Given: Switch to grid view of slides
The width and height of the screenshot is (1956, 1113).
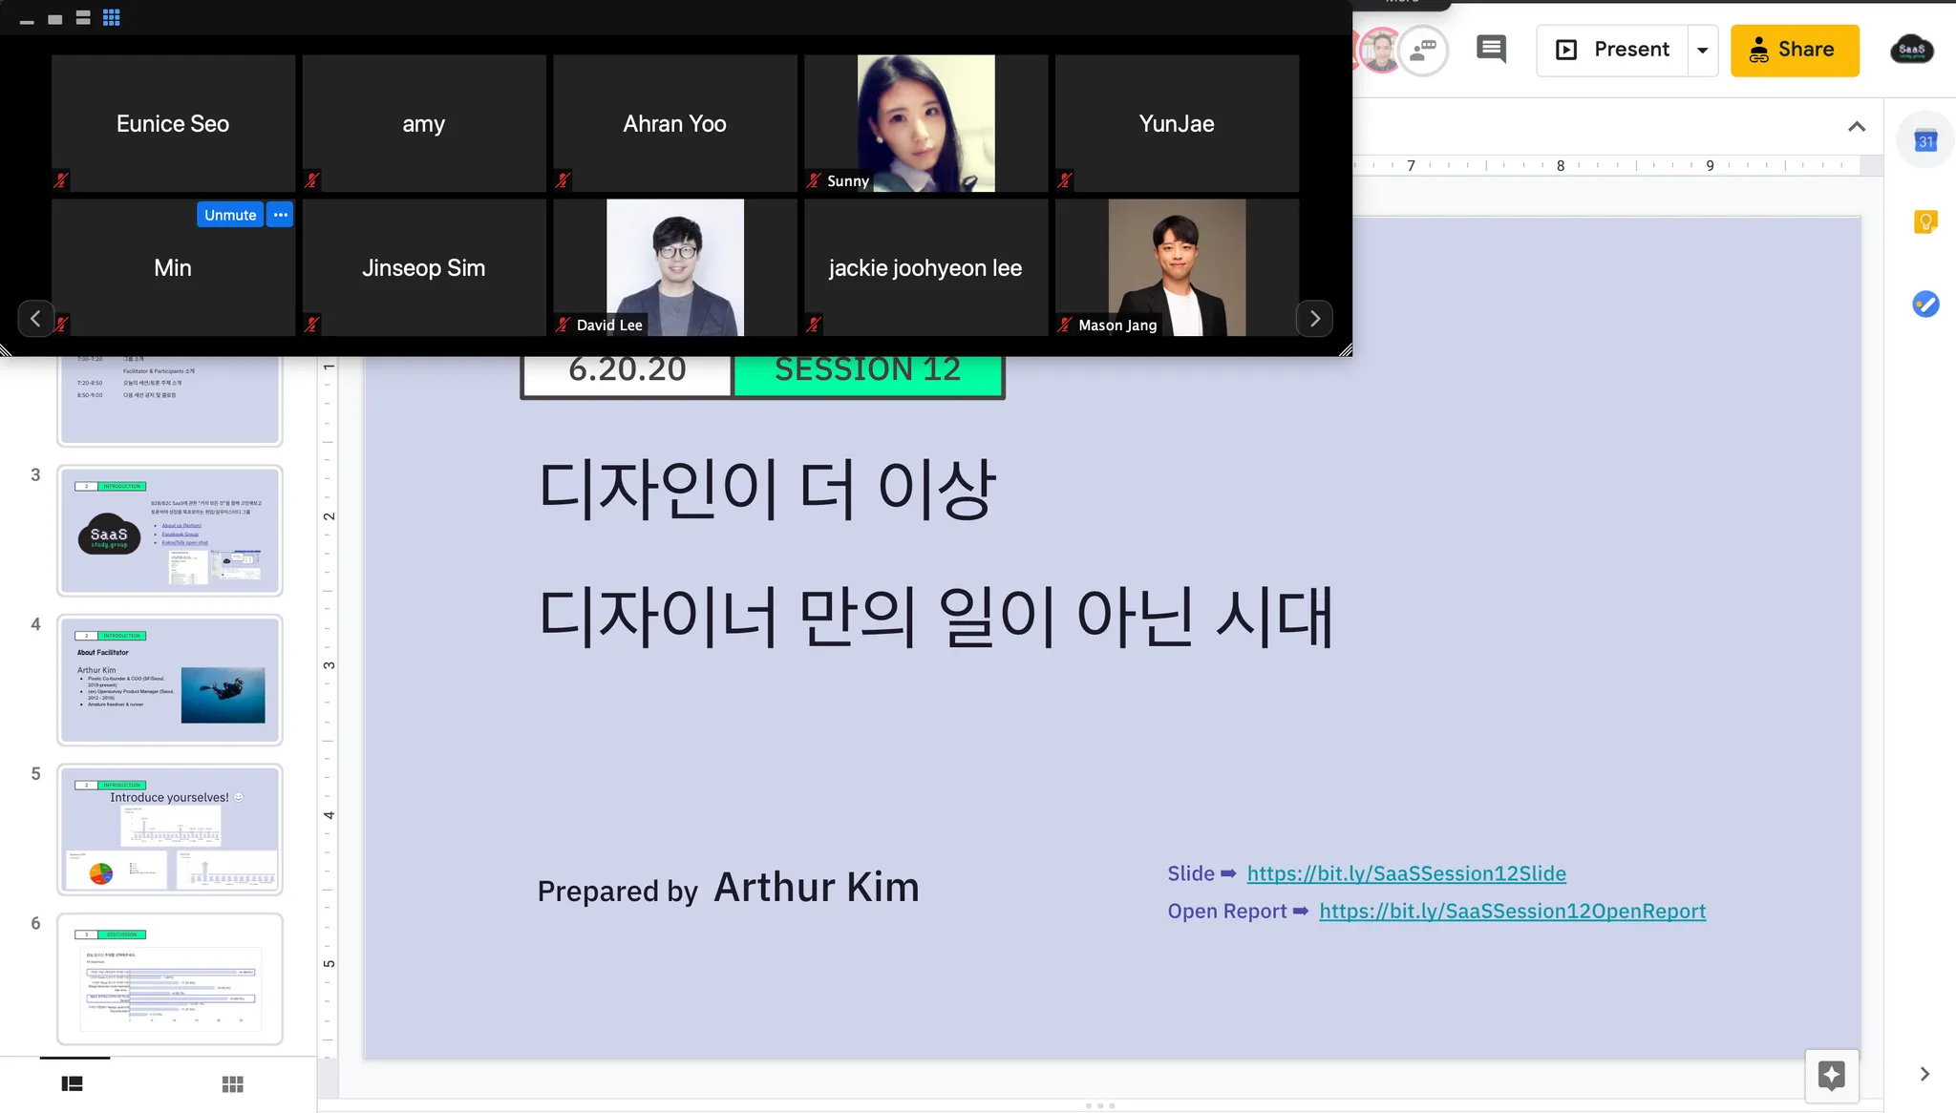Looking at the screenshot, I should click(x=232, y=1083).
